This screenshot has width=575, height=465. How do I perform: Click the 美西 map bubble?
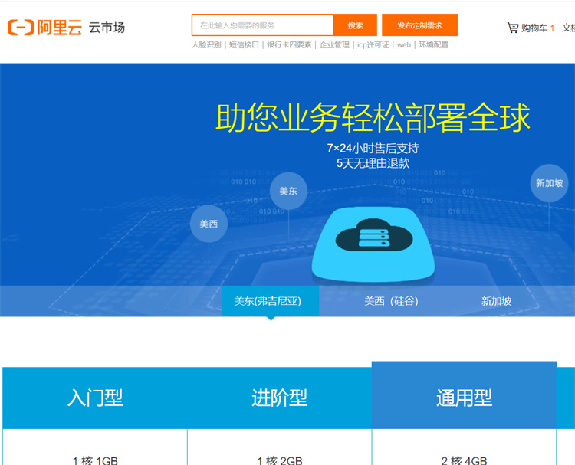[209, 224]
